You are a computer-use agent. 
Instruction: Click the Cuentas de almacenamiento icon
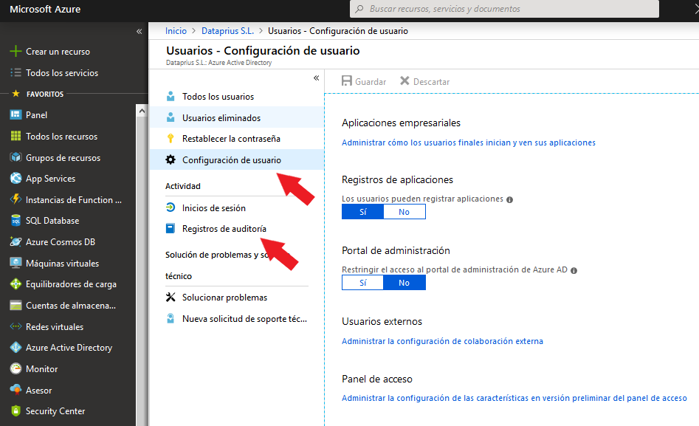16,305
